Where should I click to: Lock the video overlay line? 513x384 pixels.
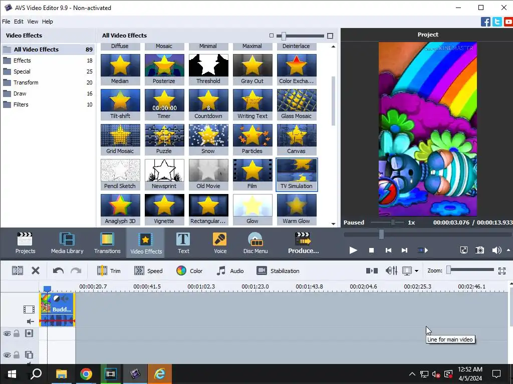17,355
